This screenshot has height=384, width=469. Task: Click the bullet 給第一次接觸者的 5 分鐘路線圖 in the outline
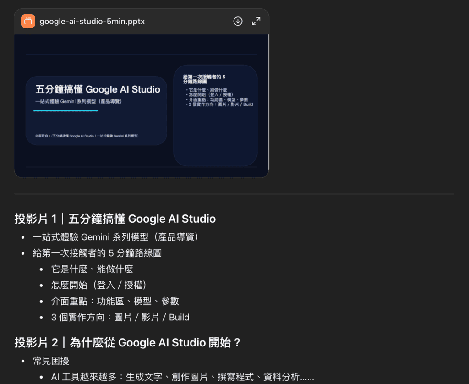97,253
